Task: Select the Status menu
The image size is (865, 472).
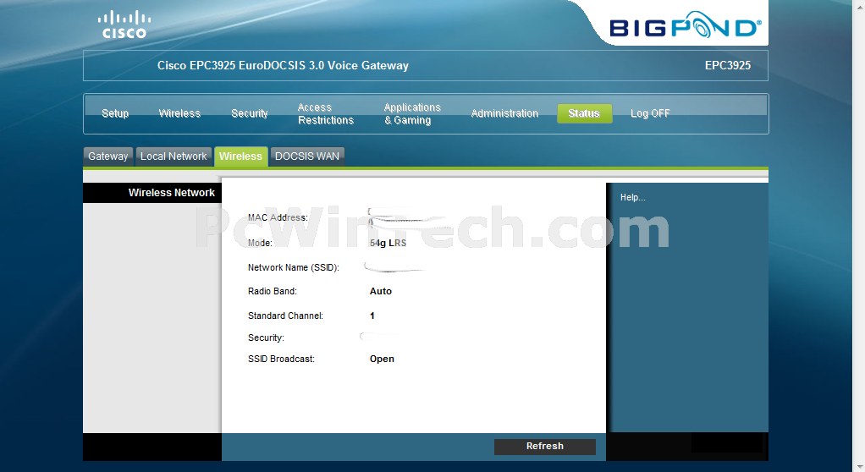Action: pyautogui.click(x=584, y=113)
